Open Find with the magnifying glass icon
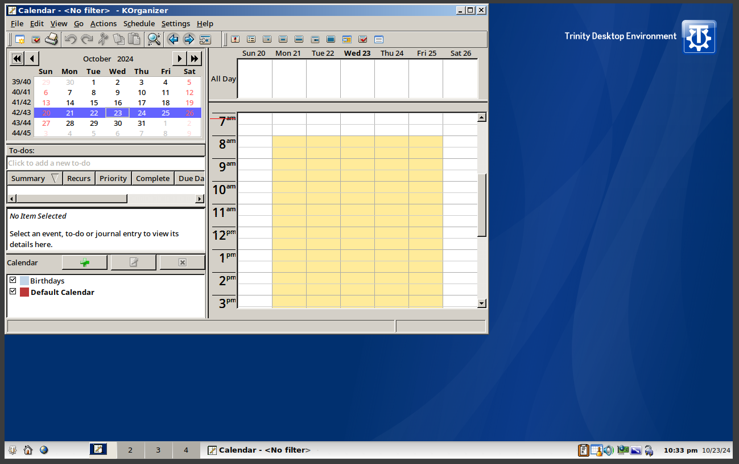This screenshot has width=739, height=464. 154,39
